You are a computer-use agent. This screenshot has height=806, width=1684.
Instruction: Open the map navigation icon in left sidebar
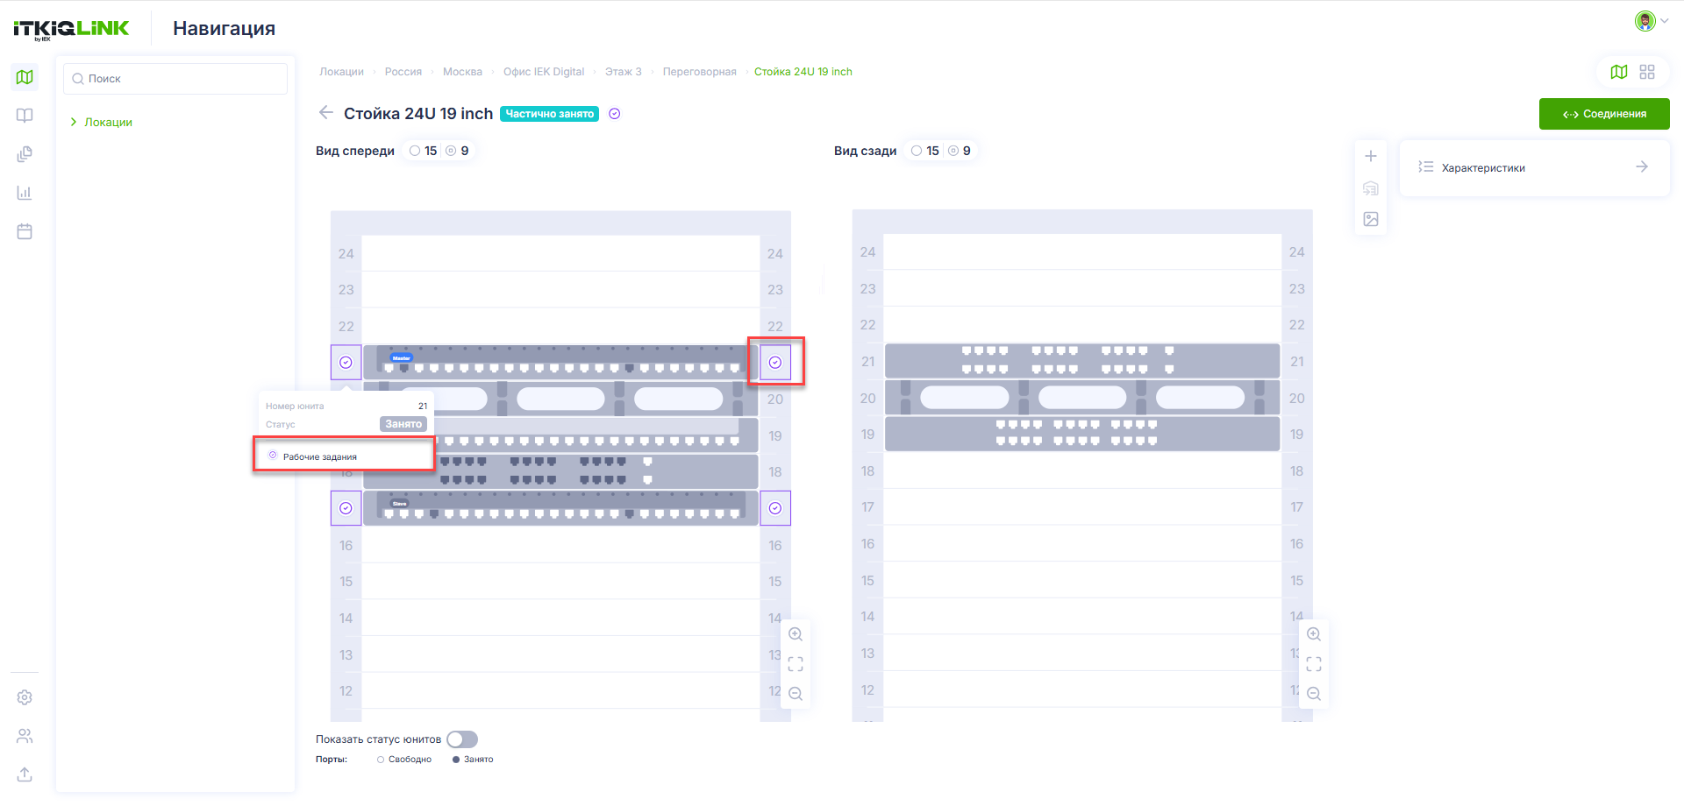(25, 77)
